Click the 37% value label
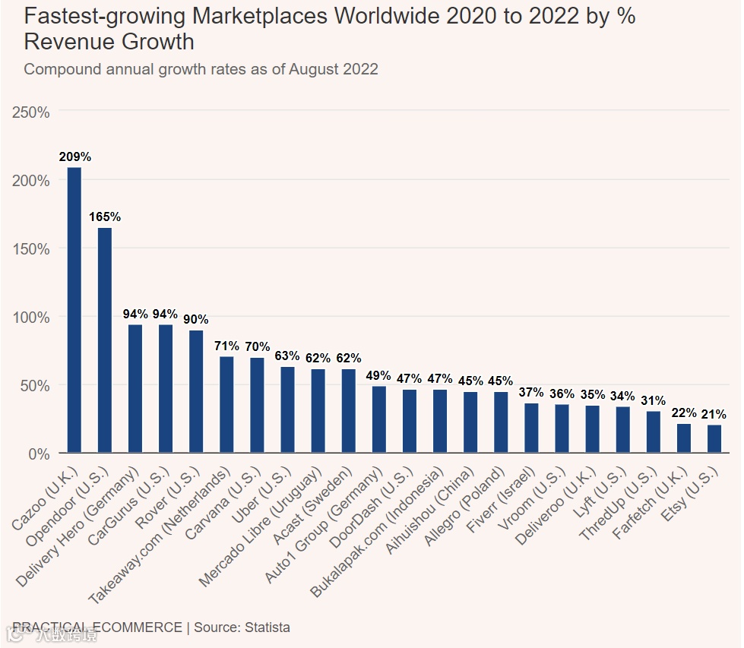The image size is (744, 648). point(531,392)
